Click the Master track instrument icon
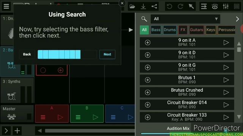243x136 pixels. tap(11, 117)
